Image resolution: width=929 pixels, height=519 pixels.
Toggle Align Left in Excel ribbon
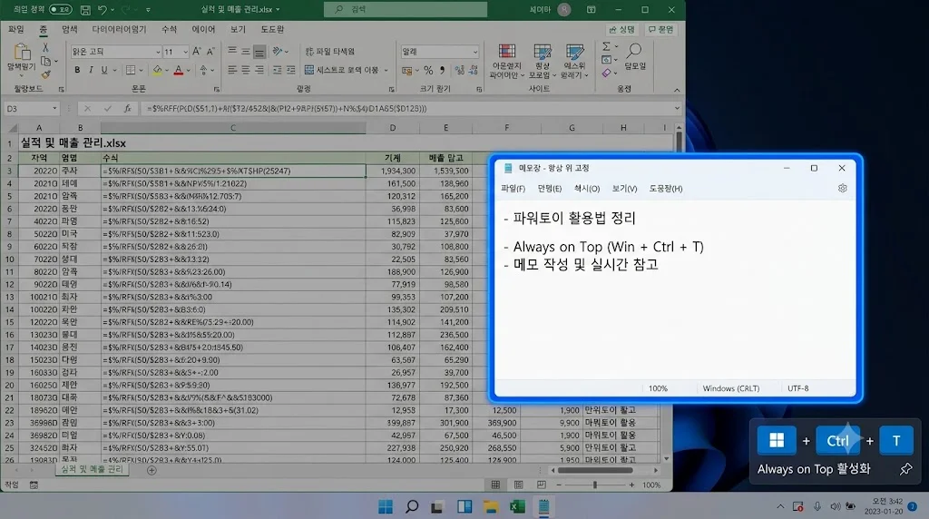pyautogui.click(x=232, y=70)
